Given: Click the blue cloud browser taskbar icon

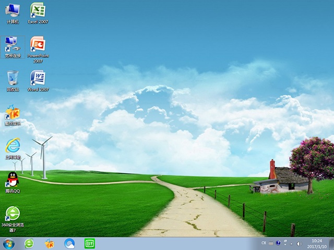Looking at the screenshot, I should pos(69,243).
